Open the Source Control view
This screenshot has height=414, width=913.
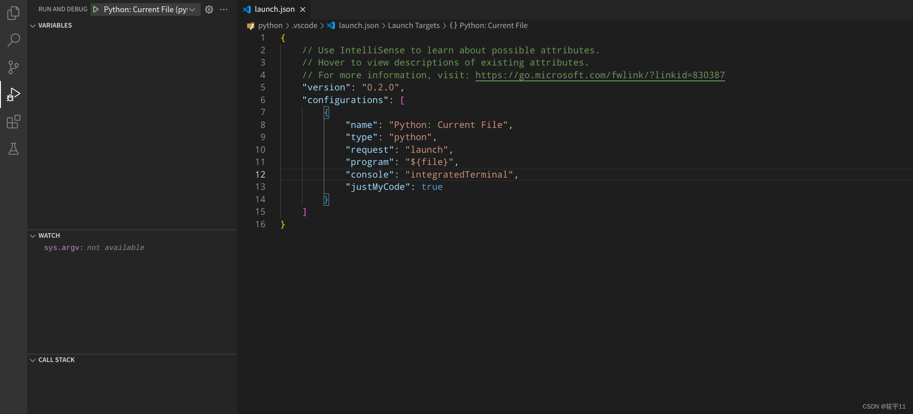[x=14, y=67]
